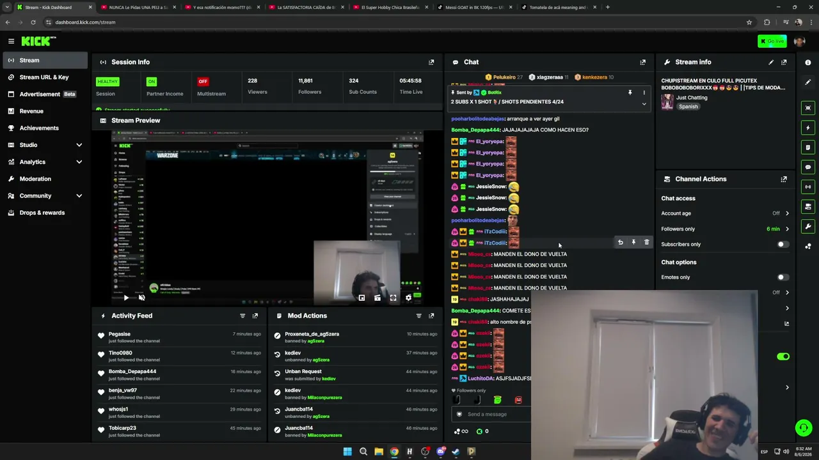Open the Just Chatting category thumbnail
This screenshot has width=819, height=460.
coord(667,102)
